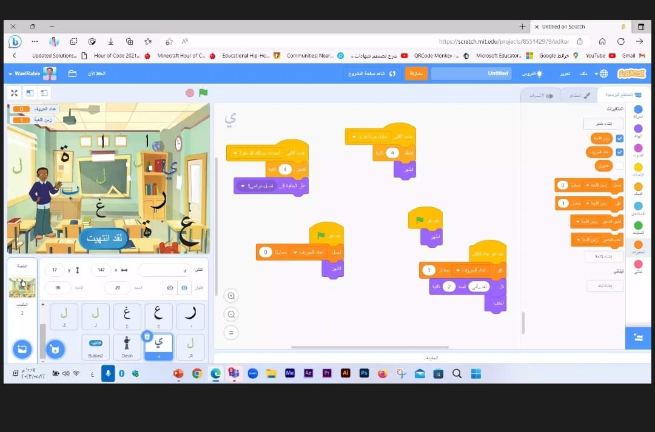Delete selected sprite with trash icon
The width and height of the screenshot is (655, 432).
click(x=147, y=336)
